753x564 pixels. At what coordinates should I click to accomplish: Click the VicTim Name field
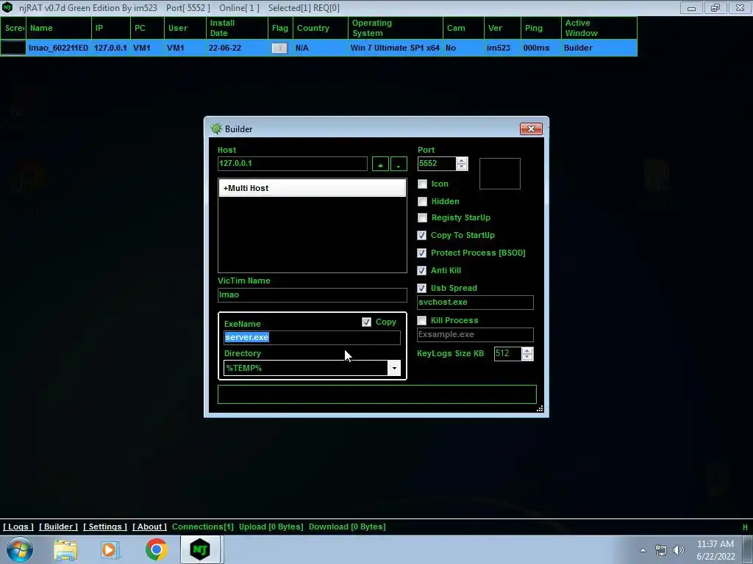(x=312, y=295)
